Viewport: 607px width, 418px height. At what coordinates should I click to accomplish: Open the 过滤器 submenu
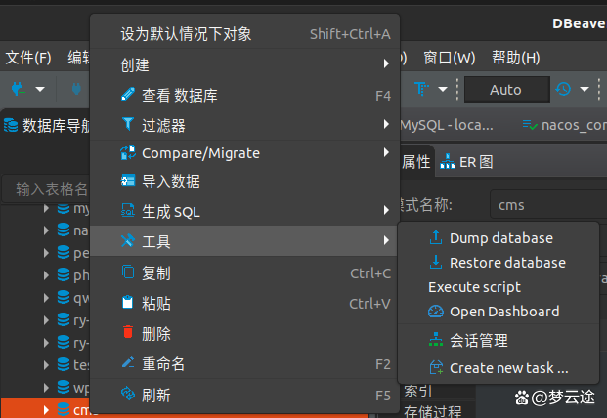tap(244, 125)
